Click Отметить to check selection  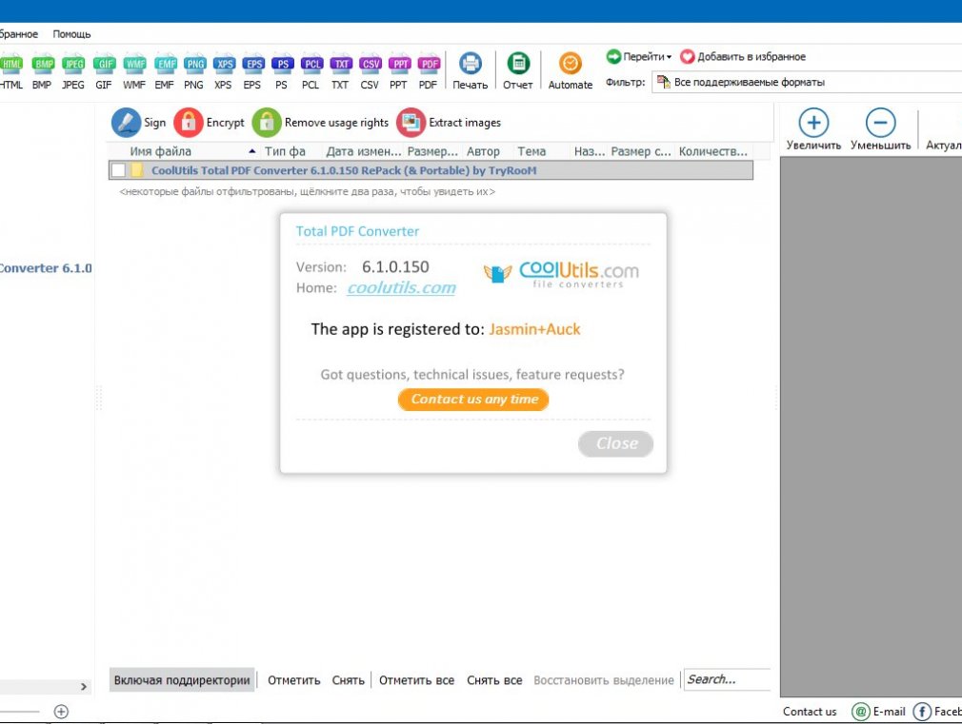[x=294, y=680]
